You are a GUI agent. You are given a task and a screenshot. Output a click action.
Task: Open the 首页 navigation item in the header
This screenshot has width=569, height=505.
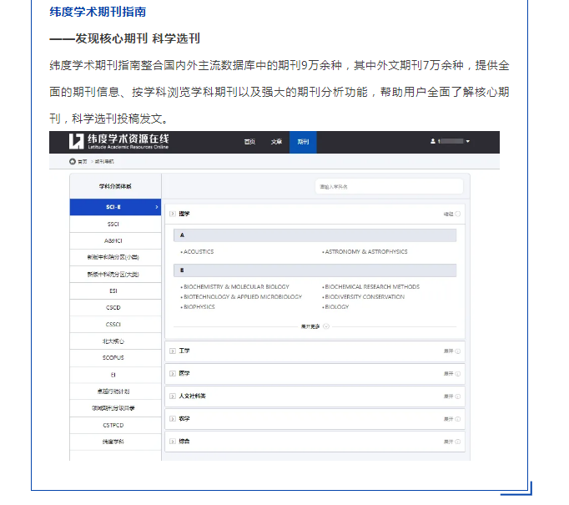[x=249, y=142]
